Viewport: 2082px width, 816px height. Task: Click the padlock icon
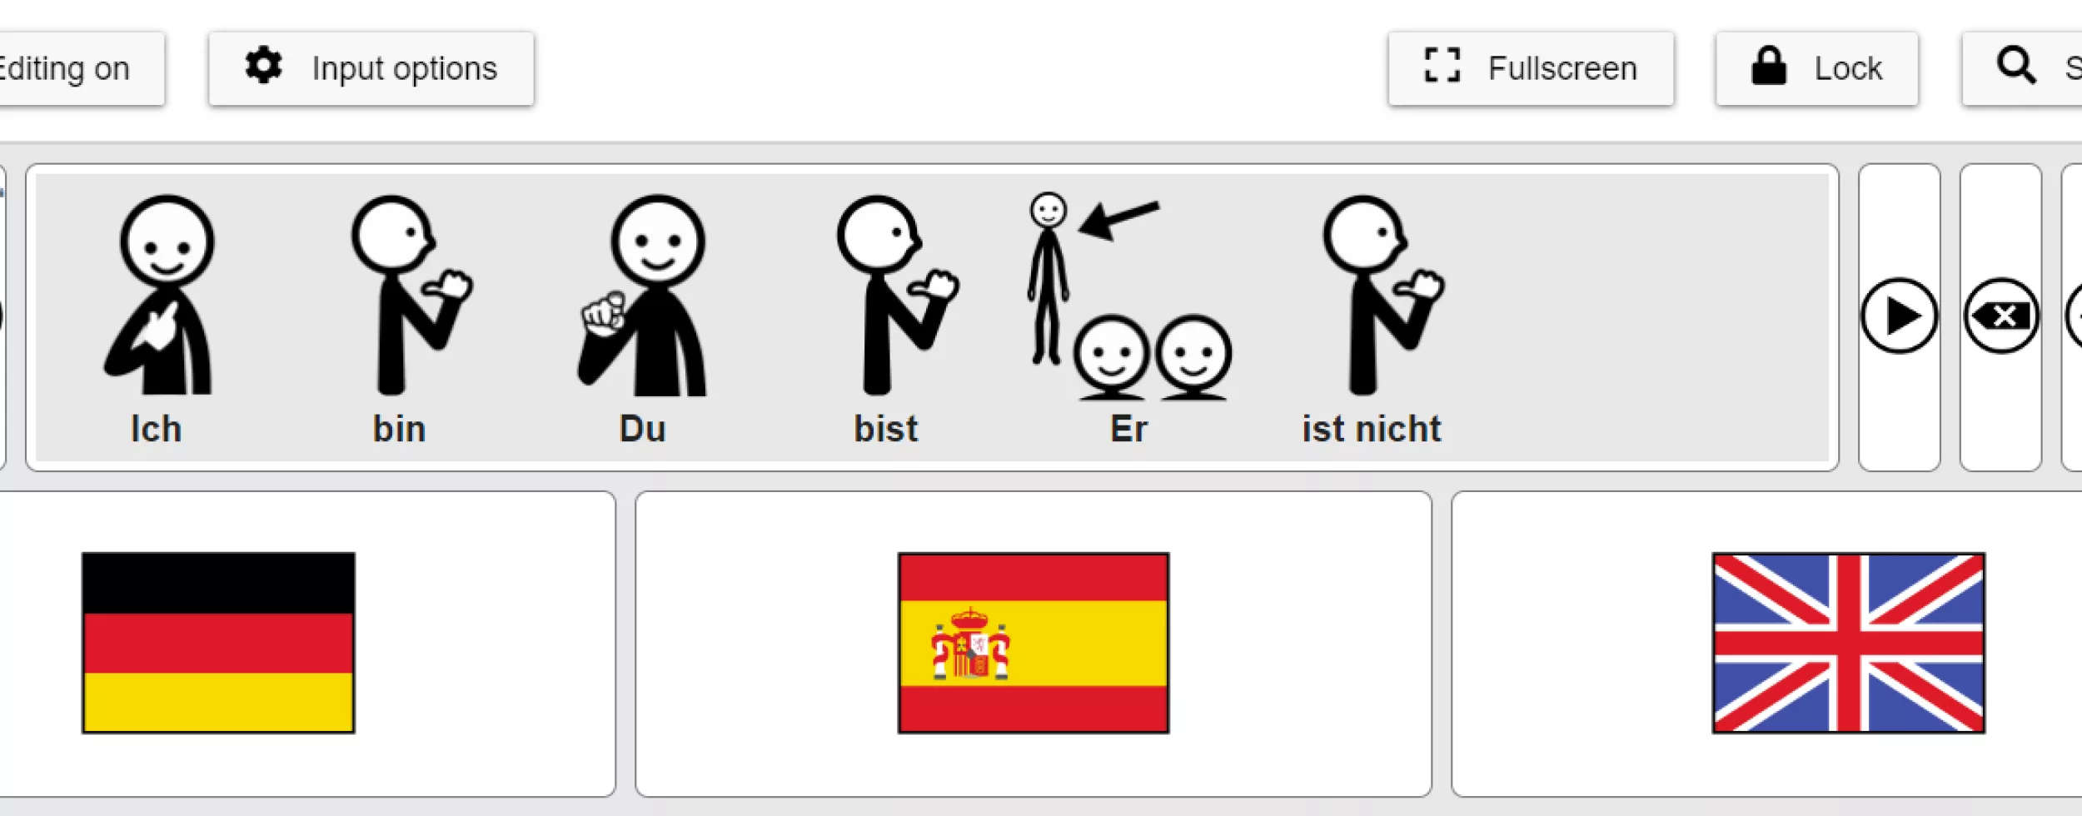[1769, 66]
